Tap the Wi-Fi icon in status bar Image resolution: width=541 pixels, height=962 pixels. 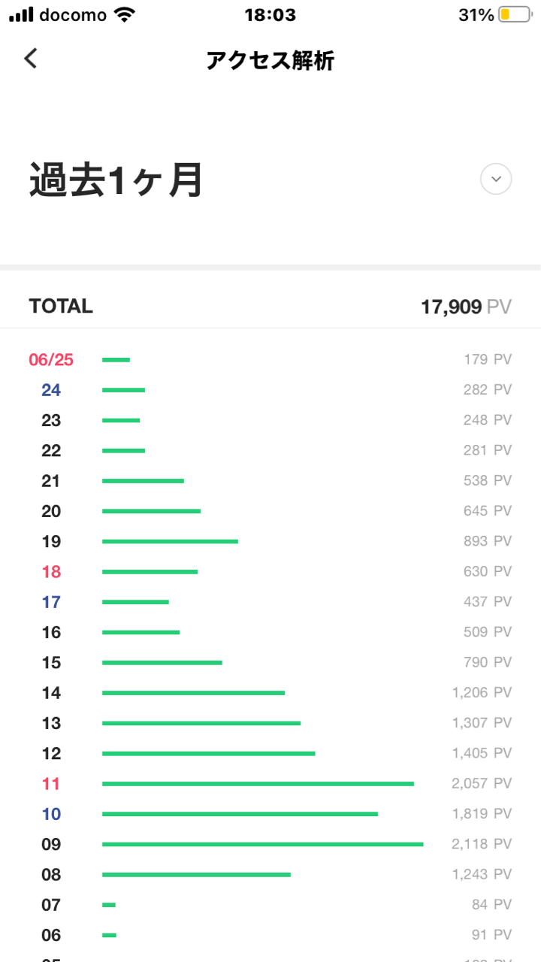click(x=124, y=14)
